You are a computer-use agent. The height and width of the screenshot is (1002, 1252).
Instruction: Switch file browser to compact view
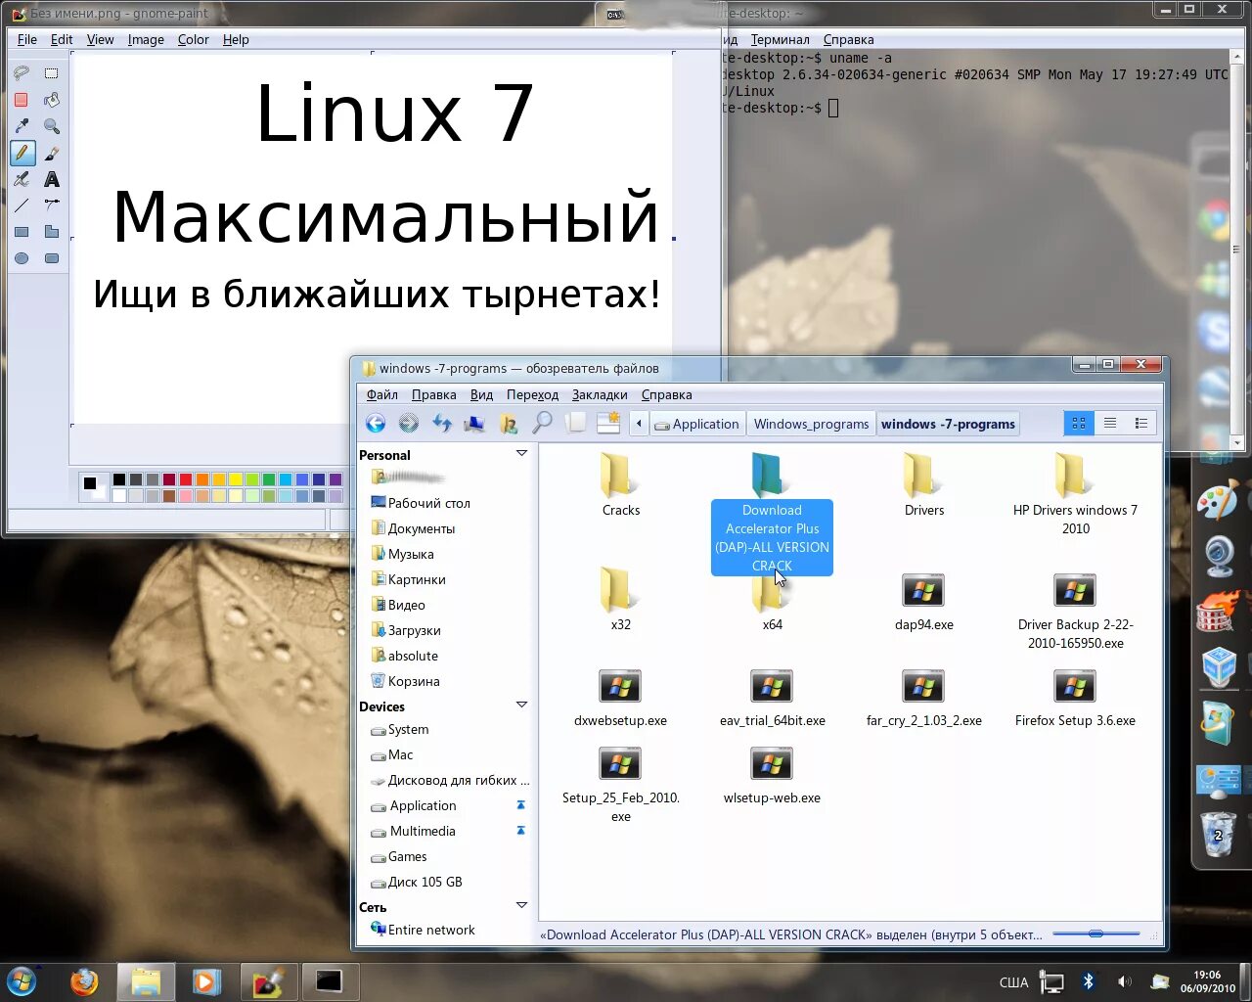tap(1141, 423)
